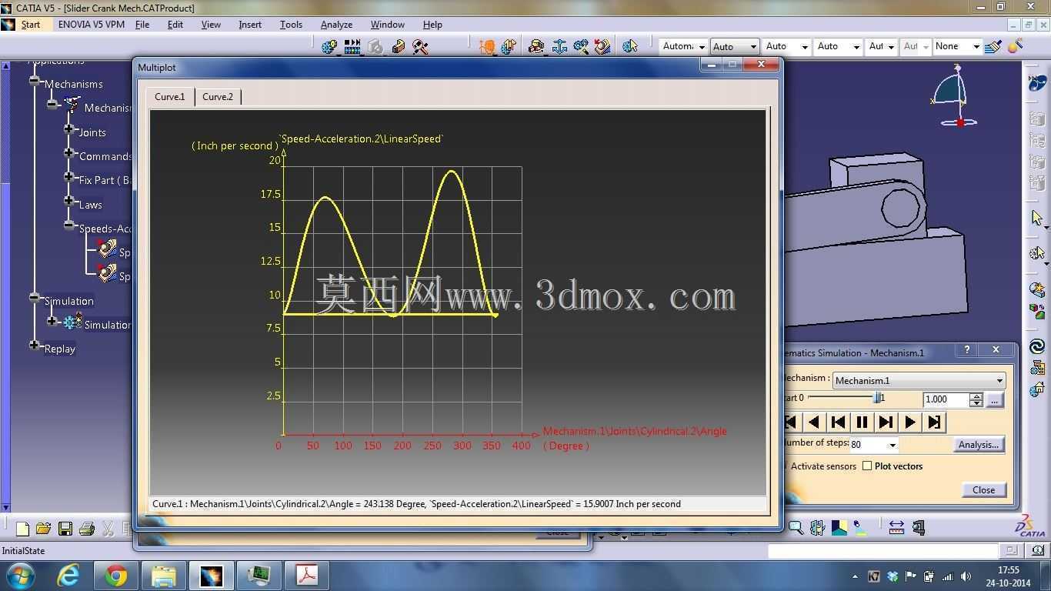Viewport: 1051px width, 591px height.
Task: Open the Mechanism.1 selection dropdown
Action: (x=919, y=380)
